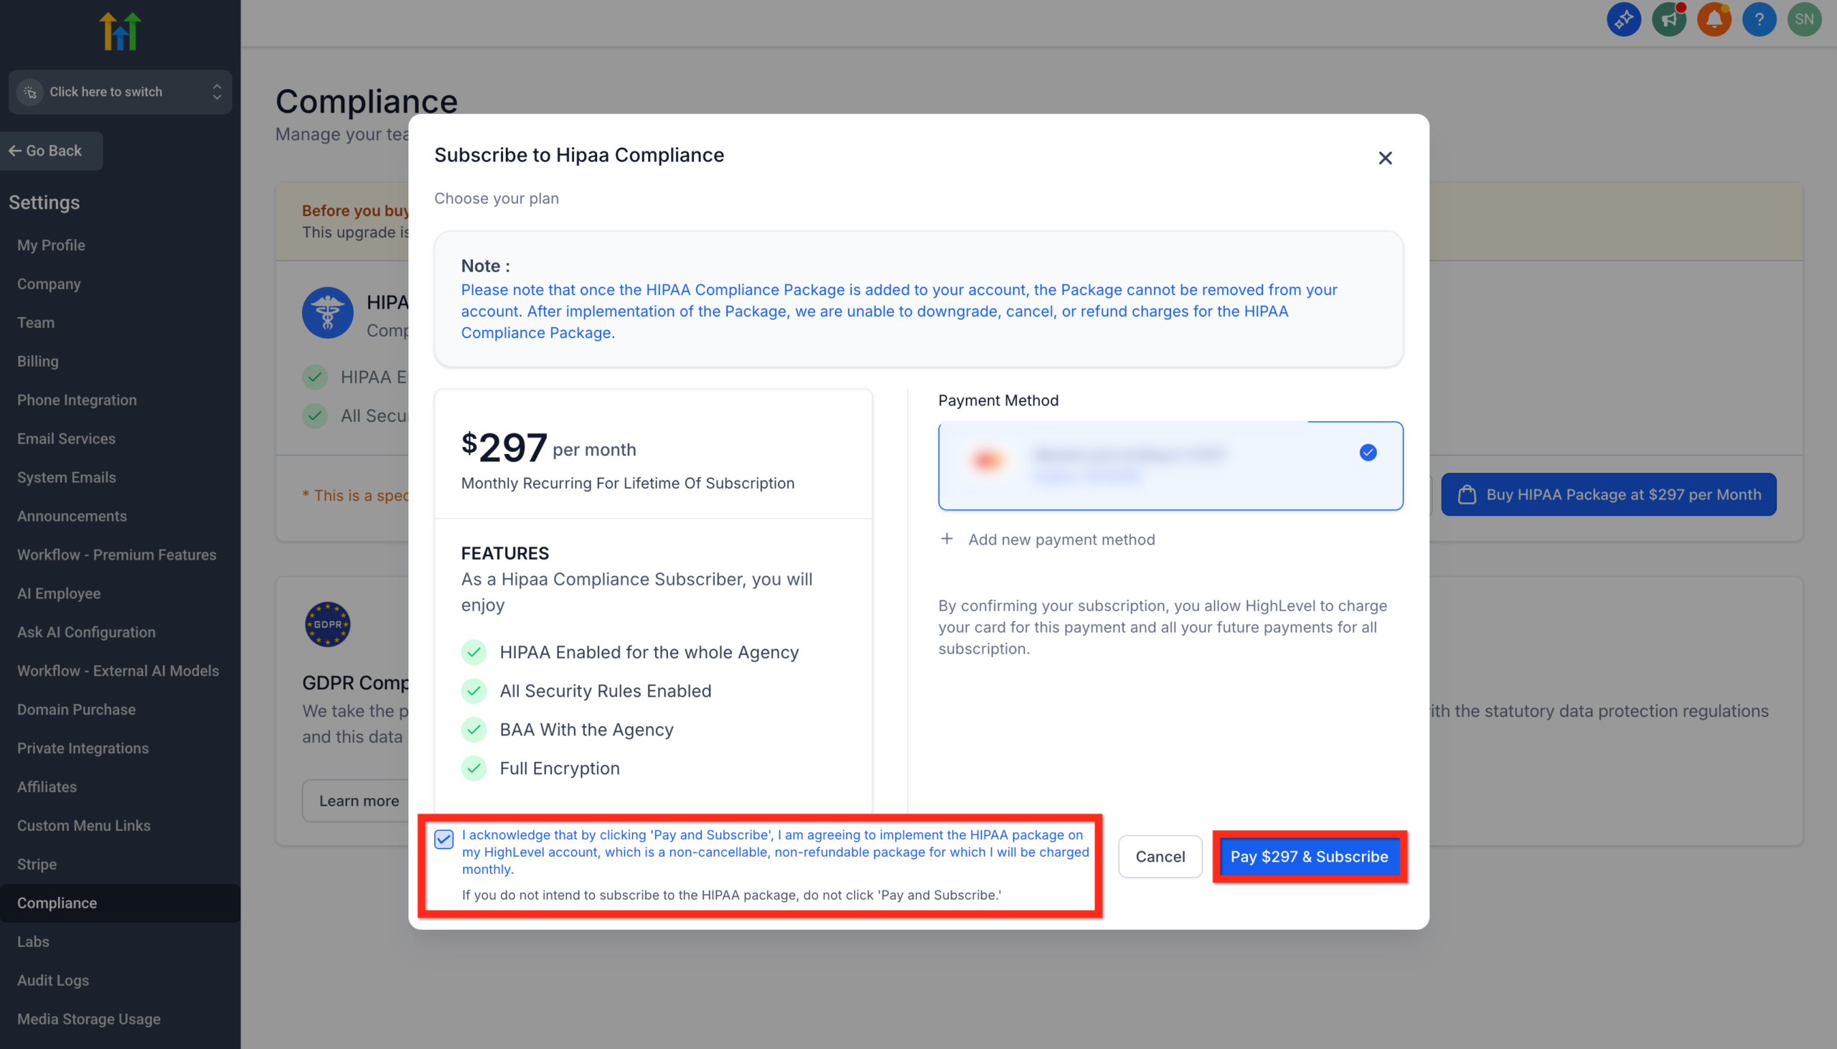
Task: Click the HIPAA caduceus badge icon
Action: coord(328,312)
